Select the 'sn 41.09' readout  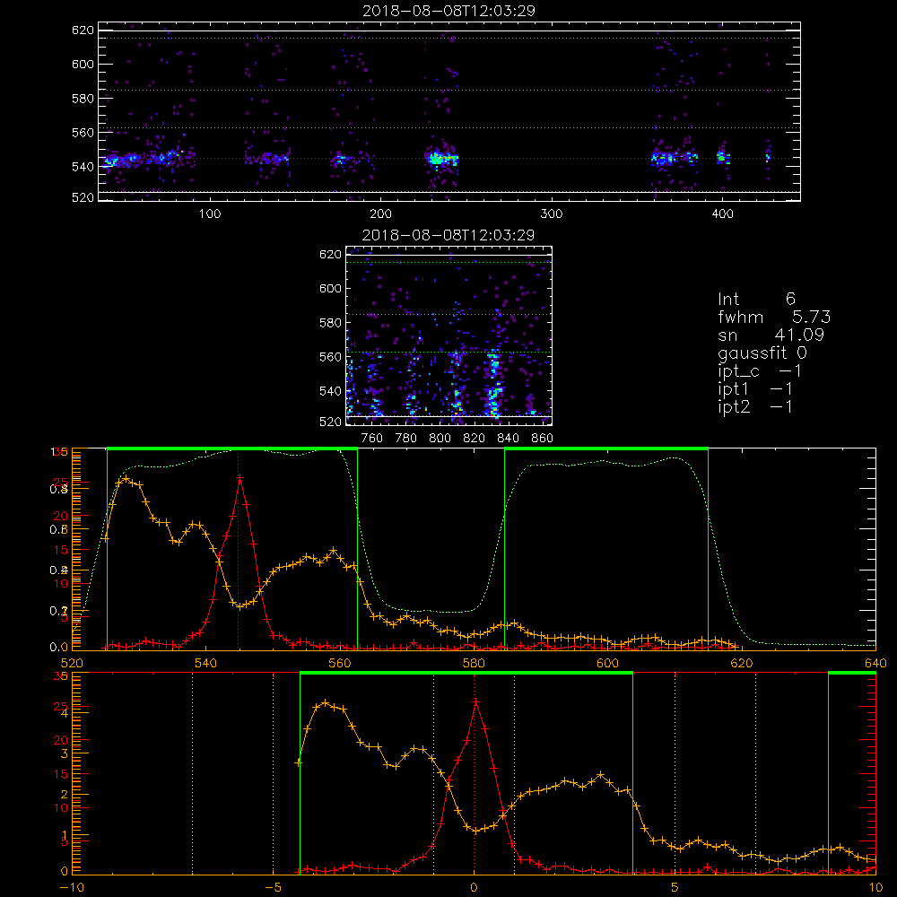coord(771,335)
